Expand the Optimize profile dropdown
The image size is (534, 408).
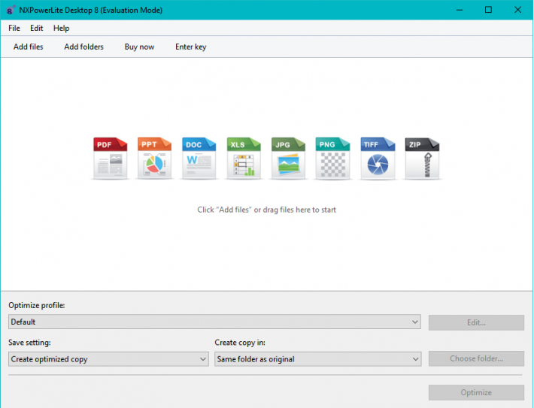pyautogui.click(x=214, y=322)
